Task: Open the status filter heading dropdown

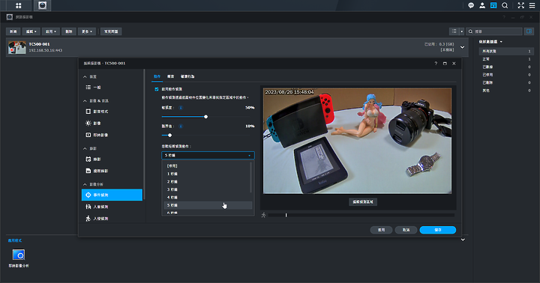Action: (491, 42)
